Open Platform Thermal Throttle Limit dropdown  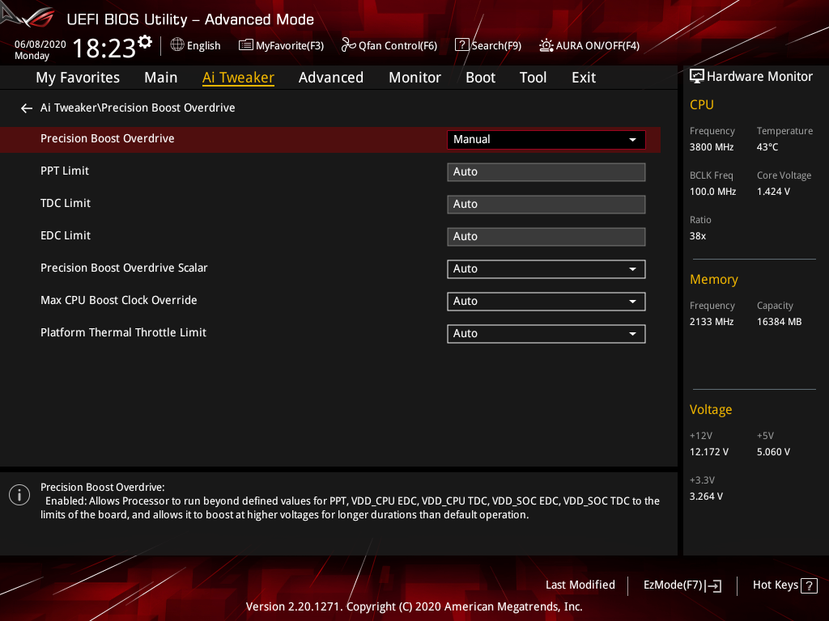[546, 334]
